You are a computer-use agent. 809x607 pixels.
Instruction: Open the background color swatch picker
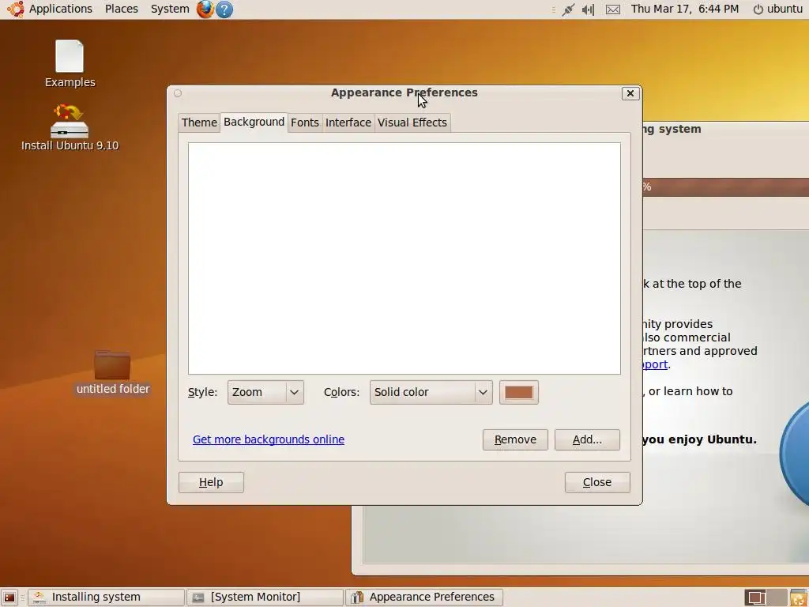518,392
